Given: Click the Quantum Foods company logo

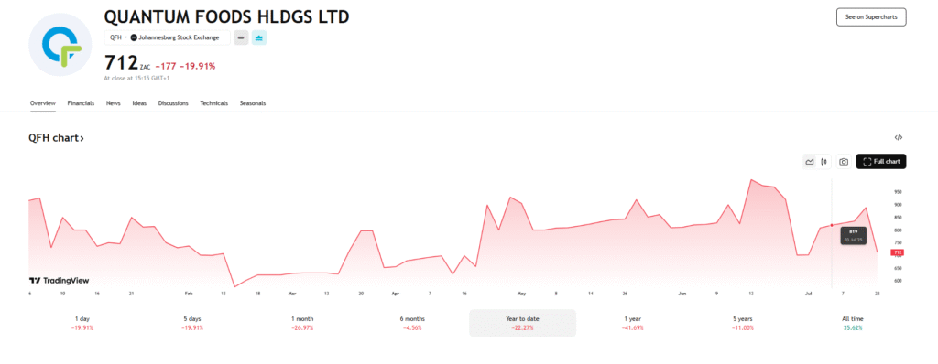Looking at the screenshot, I should (x=60, y=45).
